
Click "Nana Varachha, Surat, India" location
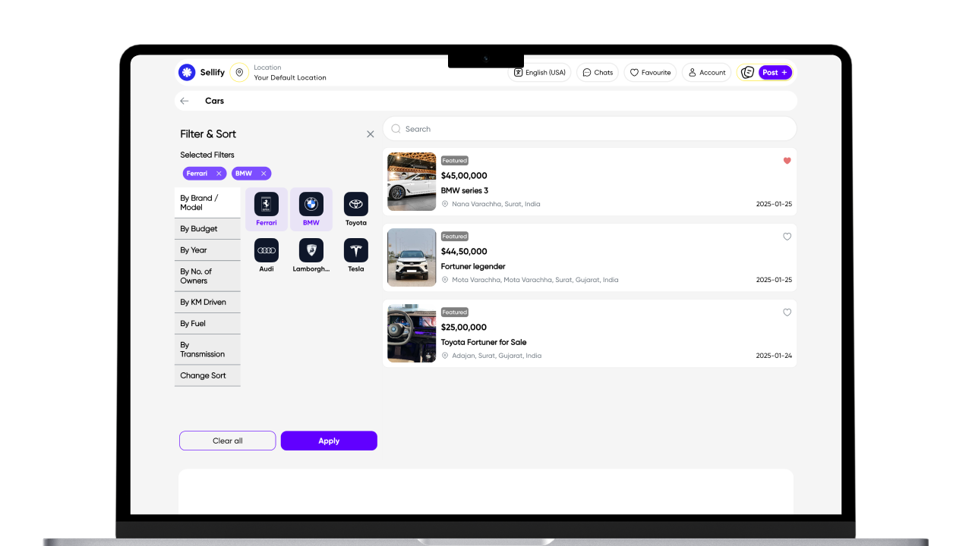496,204
